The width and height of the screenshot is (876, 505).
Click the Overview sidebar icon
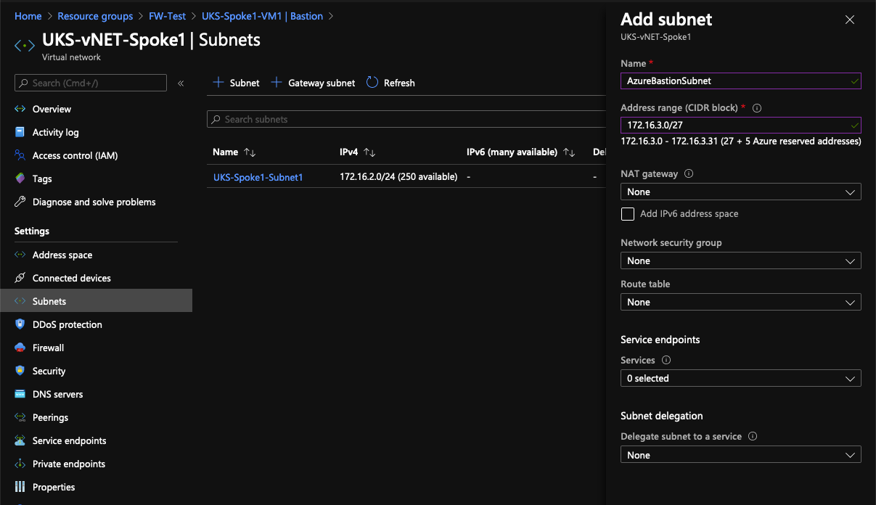pyautogui.click(x=20, y=109)
